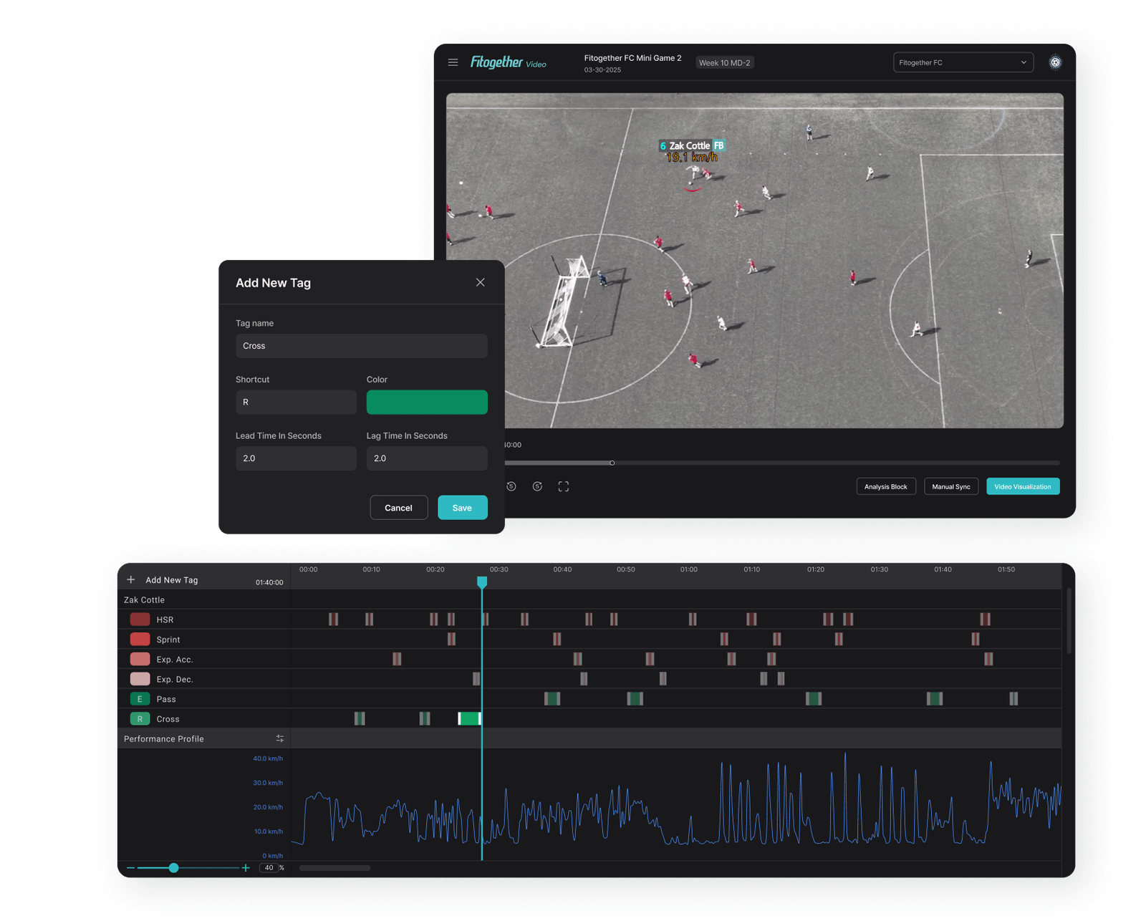Close the Add New Tag dialog

tap(480, 282)
